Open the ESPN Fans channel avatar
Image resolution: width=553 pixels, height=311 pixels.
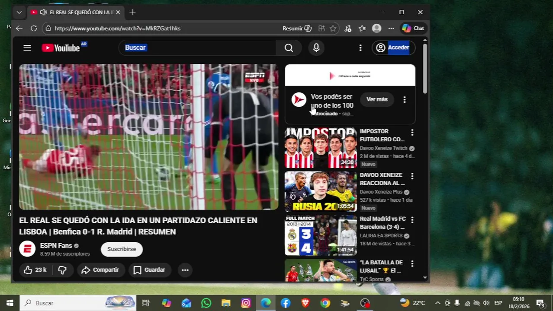27,249
